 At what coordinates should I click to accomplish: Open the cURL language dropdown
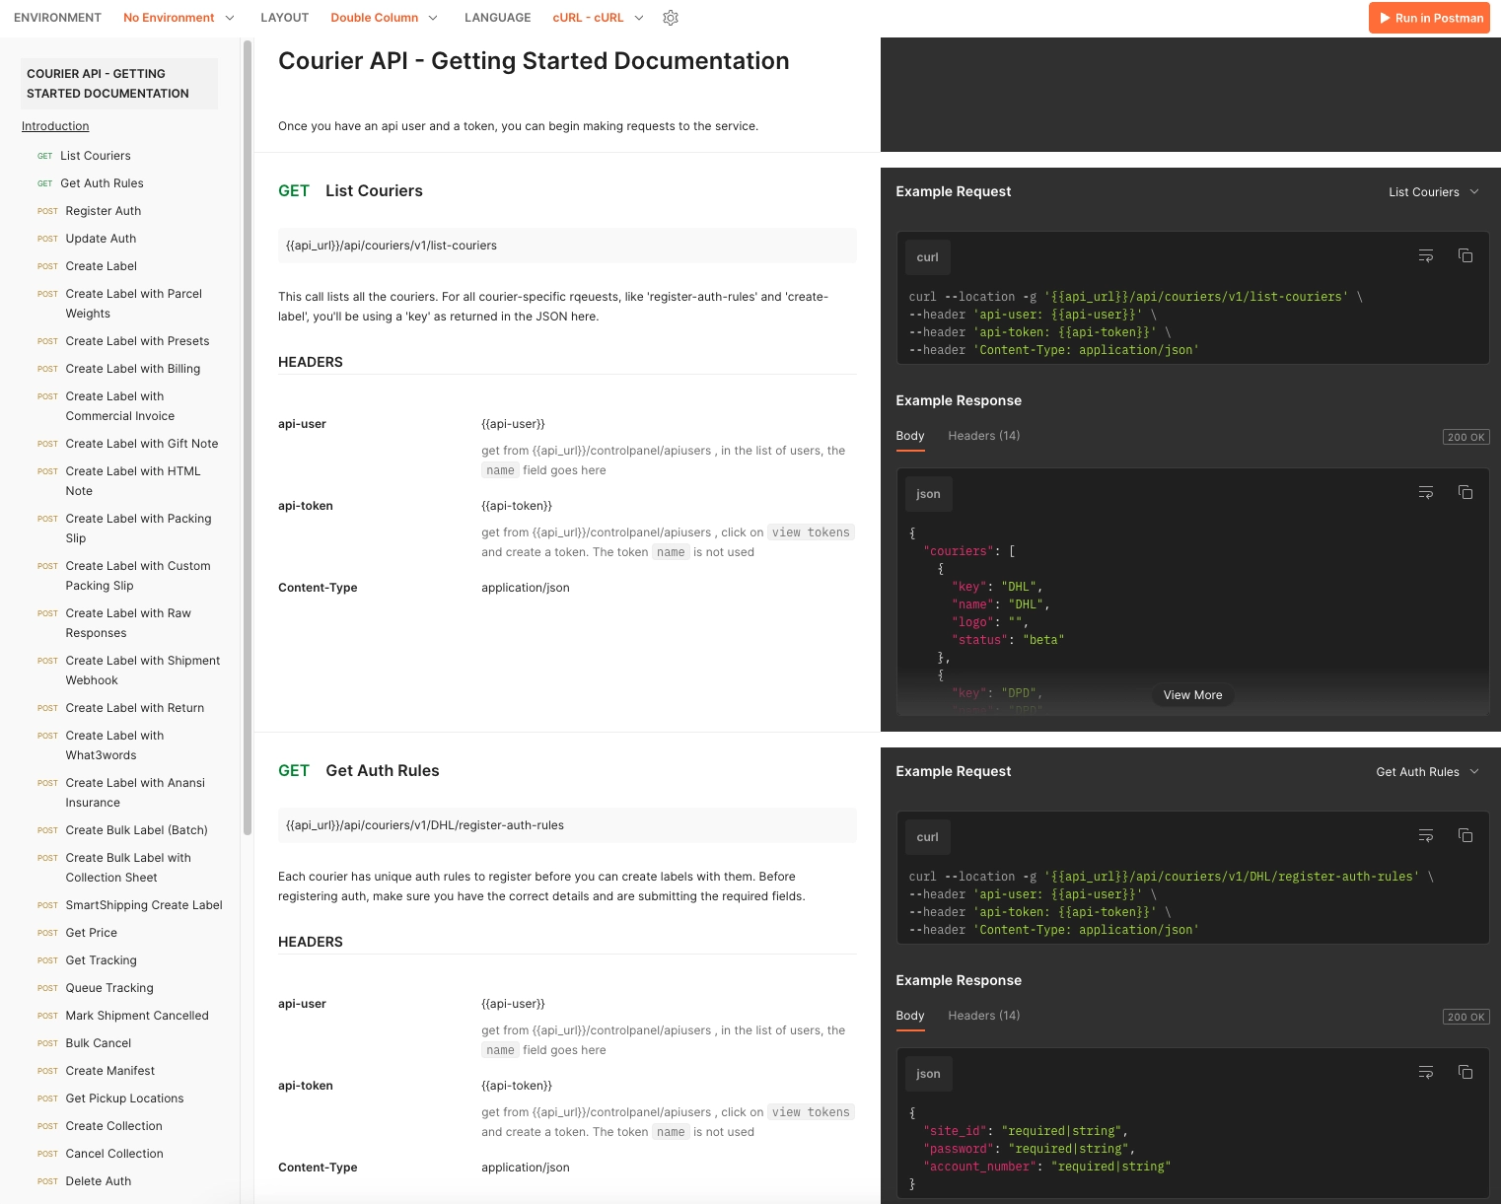598,18
